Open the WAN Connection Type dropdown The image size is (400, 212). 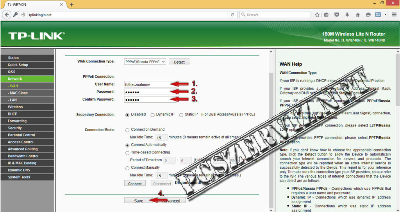[145, 62]
